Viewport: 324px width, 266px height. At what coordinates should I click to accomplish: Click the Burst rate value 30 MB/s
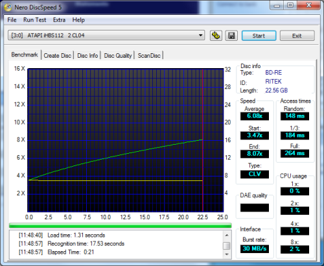[x=255, y=248]
